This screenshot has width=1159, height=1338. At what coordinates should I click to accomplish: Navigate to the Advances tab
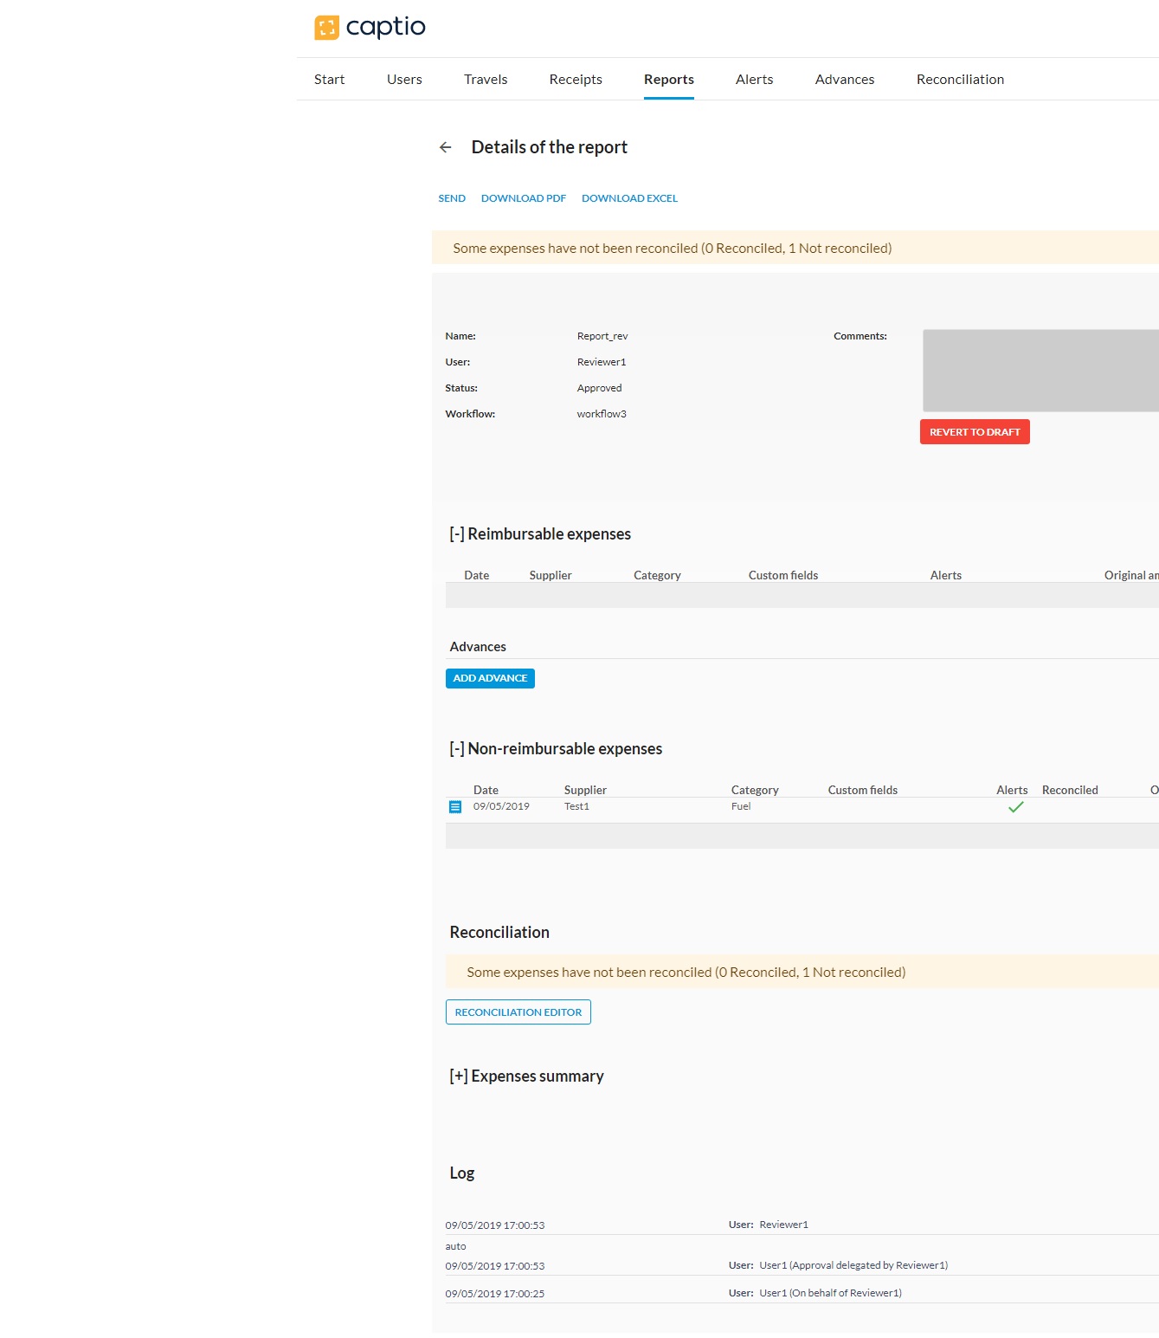click(x=844, y=80)
